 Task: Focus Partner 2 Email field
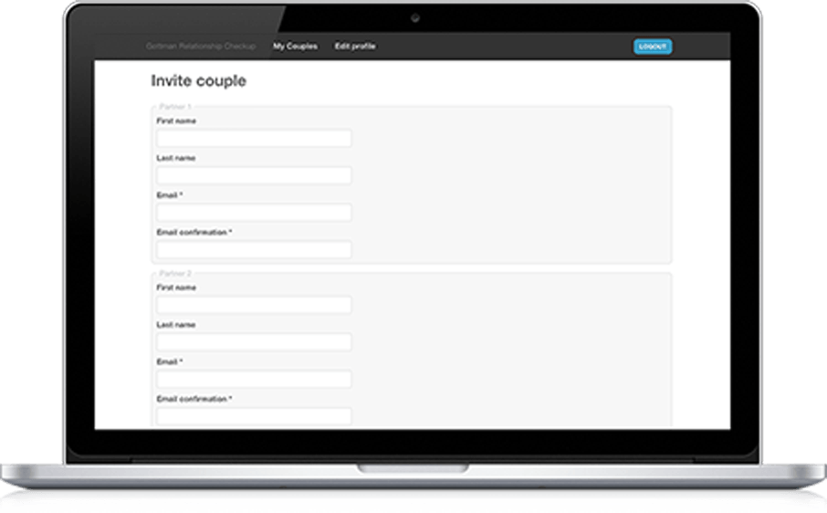(254, 379)
